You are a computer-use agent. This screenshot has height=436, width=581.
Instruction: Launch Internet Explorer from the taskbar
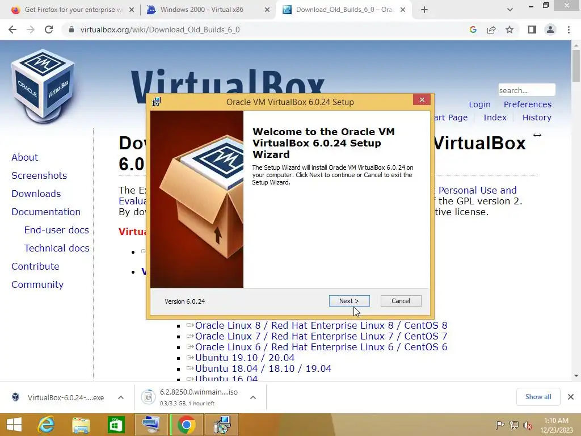coord(45,425)
